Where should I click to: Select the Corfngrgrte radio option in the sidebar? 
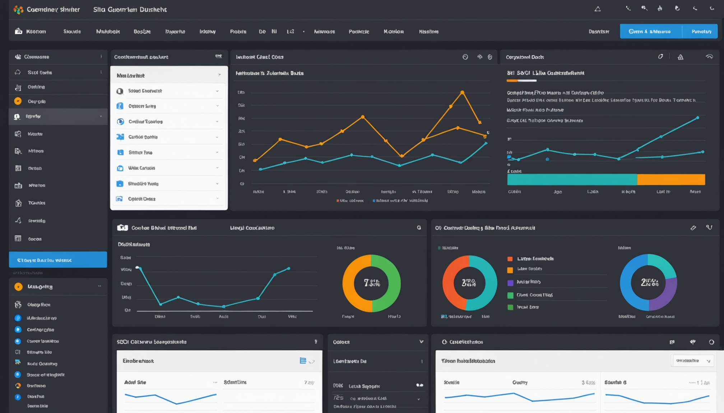click(18, 329)
